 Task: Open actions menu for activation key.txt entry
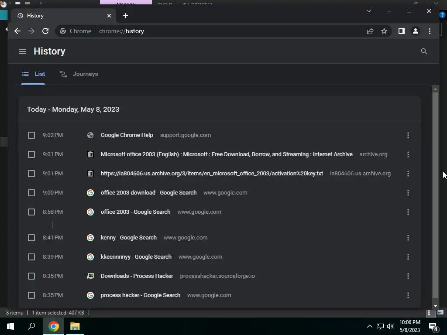tap(408, 174)
